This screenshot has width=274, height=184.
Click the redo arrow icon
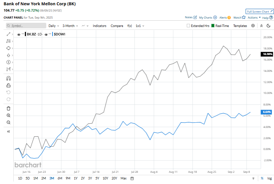(8, 99)
